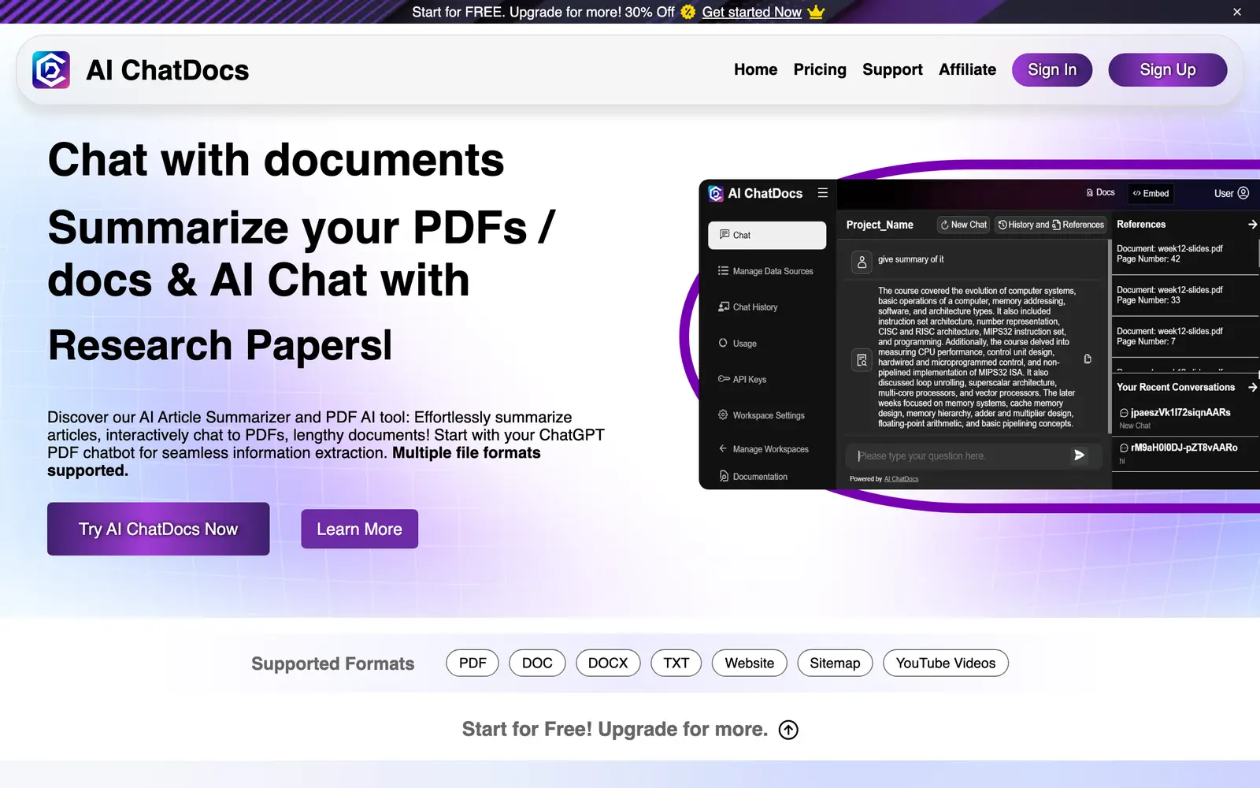Click the scroll-up arrow circle icon
Viewport: 1260px width, 788px height.
click(788, 730)
